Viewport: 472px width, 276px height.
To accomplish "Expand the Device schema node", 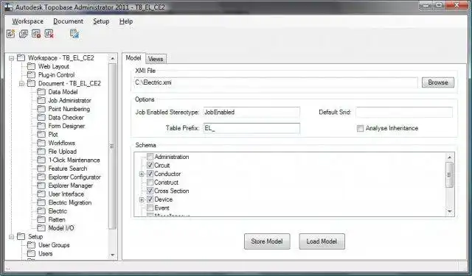I will (142, 199).
